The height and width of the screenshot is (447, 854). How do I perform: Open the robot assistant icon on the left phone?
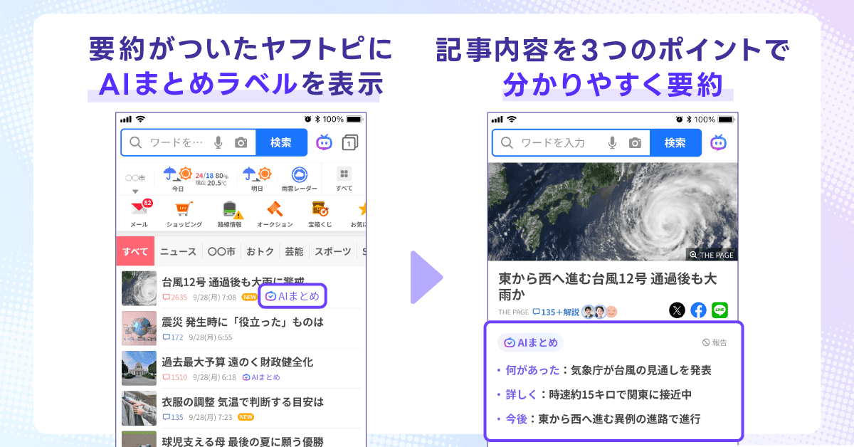tap(324, 142)
